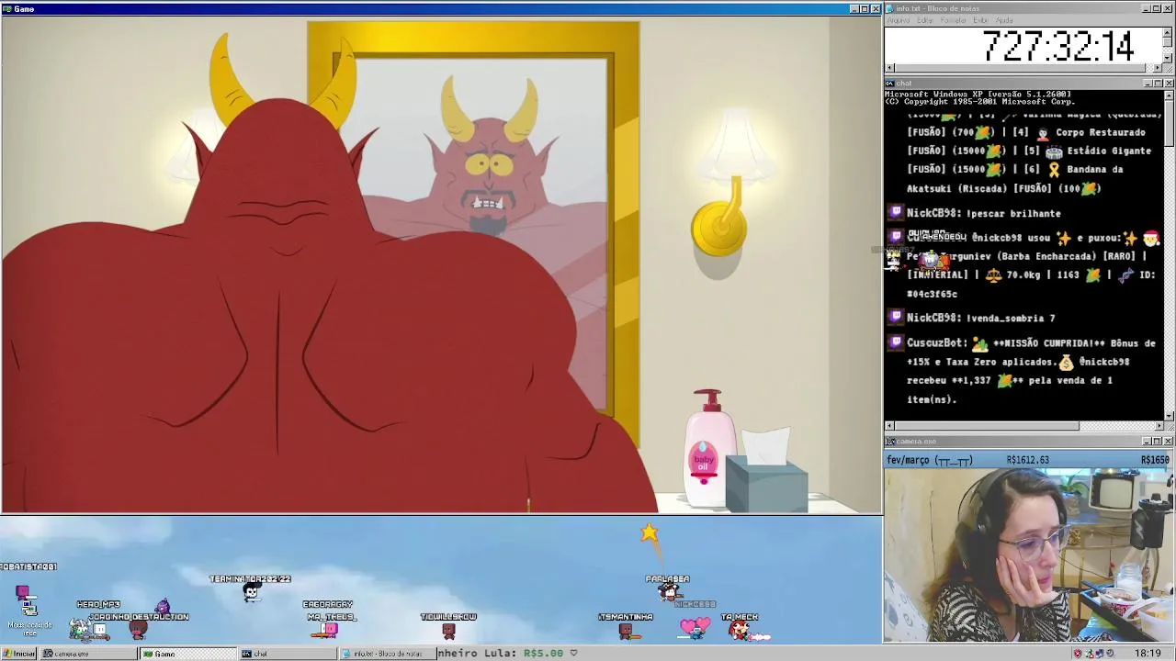This screenshot has width=1176, height=661.
Task: Click the R$1612.63 value in camera.exe
Action: click(x=1027, y=460)
